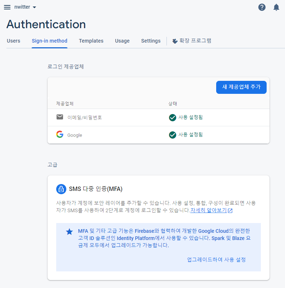Screen dimensions: 285x288
Task: Go to the Usage tab
Action: pyautogui.click(x=123, y=41)
